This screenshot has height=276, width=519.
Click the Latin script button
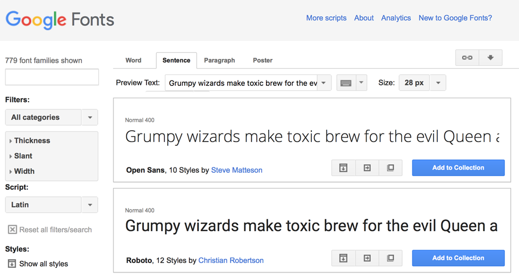[43, 205]
